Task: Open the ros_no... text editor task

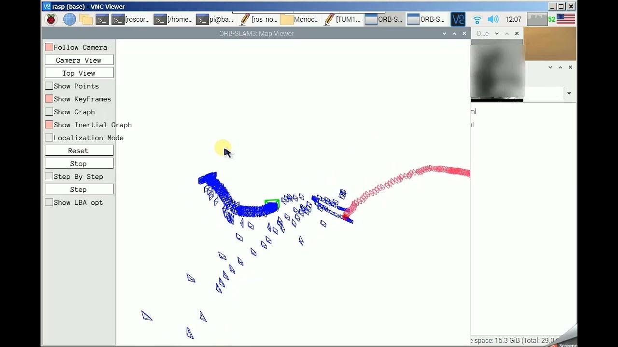Action: 258,19
